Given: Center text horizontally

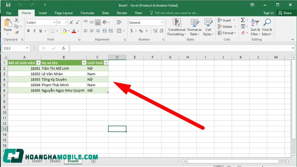Looking at the screenshot, I should (x=92, y=31).
